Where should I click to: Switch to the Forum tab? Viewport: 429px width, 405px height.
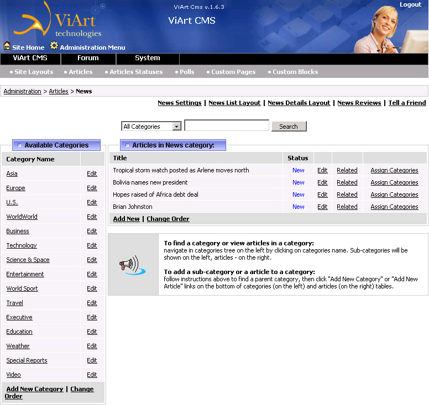click(x=88, y=58)
